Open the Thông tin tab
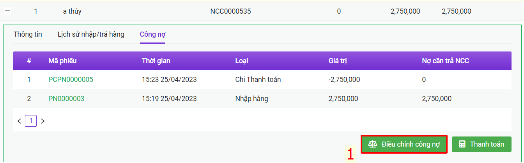This screenshot has height=163, width=524. tap(28, 34)
